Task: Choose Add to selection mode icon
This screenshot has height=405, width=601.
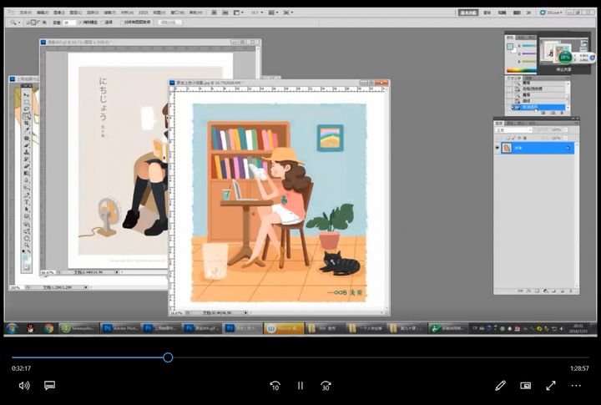Action: [33, 23]
